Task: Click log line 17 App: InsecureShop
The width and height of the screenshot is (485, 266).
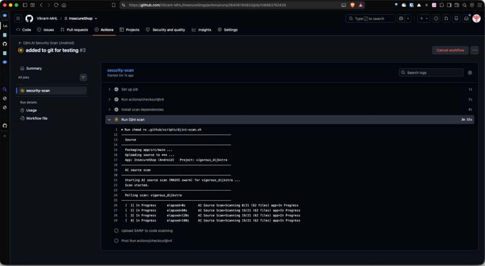Action: coord(176,160)
